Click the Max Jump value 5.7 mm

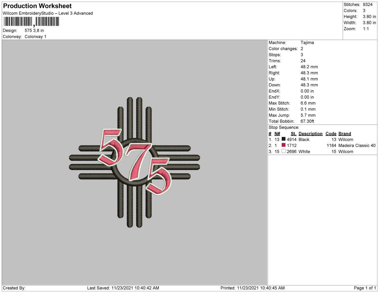point(308,115)
